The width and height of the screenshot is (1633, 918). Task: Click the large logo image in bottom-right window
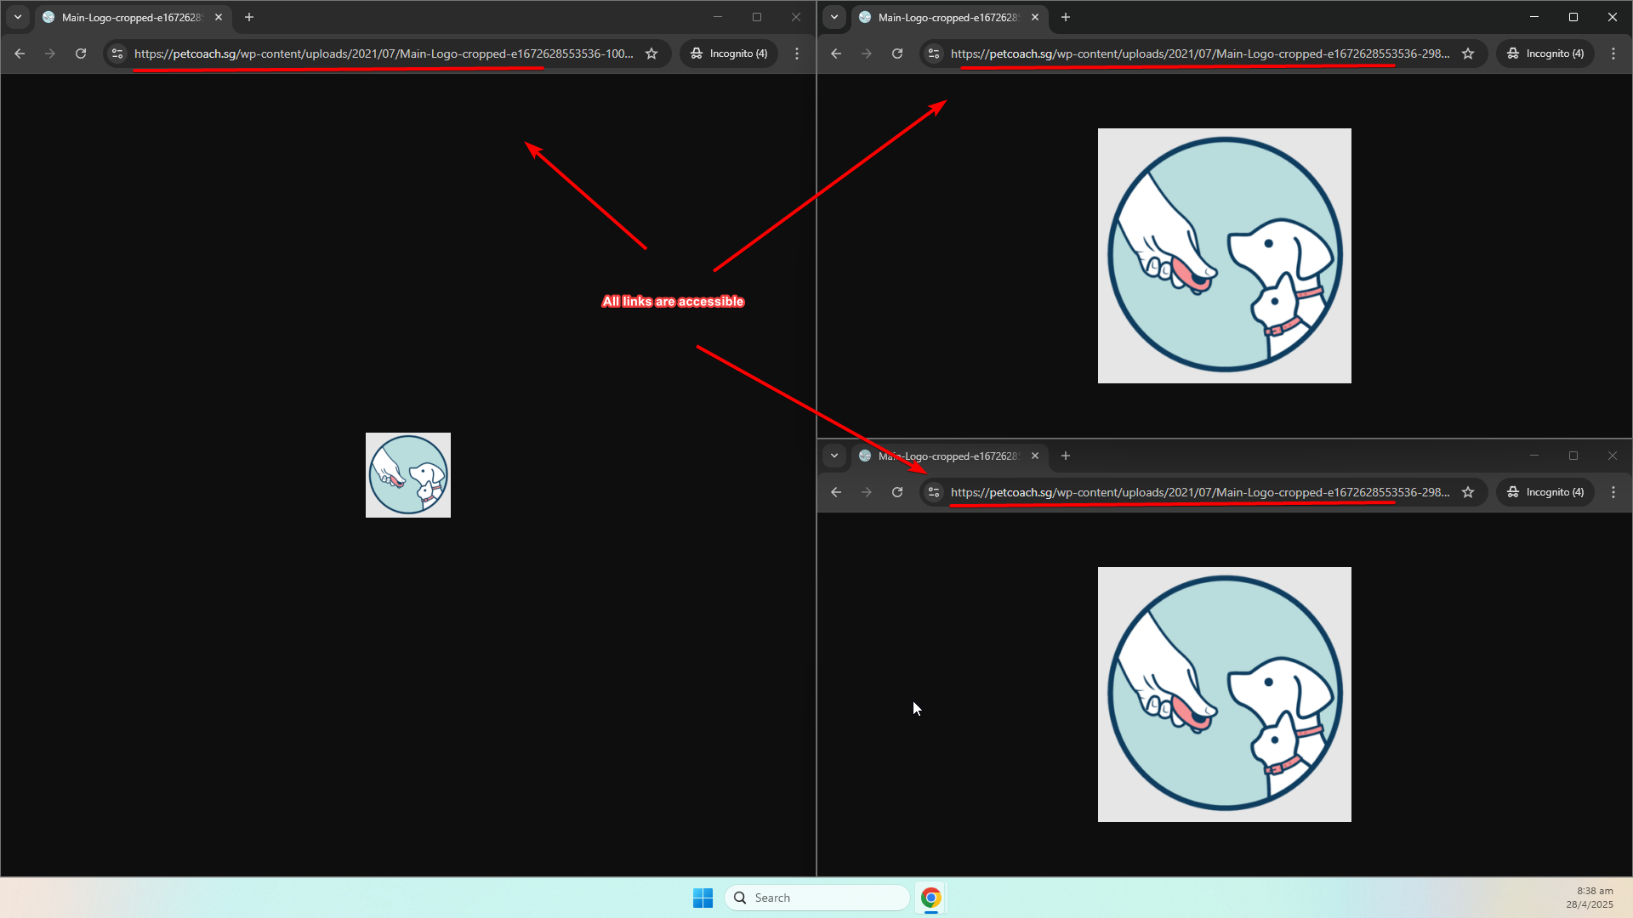click(1225, 694)
